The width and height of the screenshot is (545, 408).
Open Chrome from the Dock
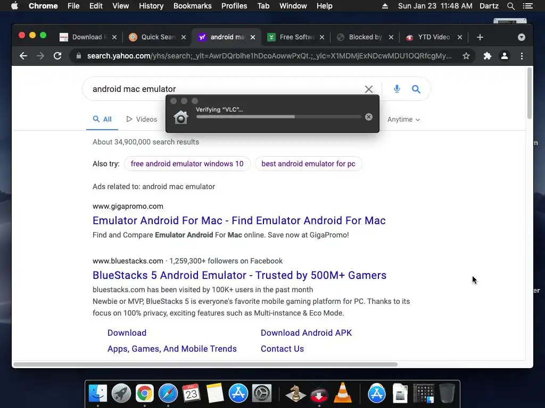[145, 393]
